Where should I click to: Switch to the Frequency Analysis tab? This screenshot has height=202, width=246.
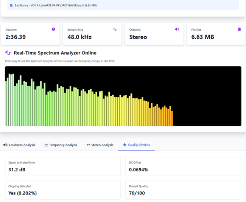coord(61,145)
